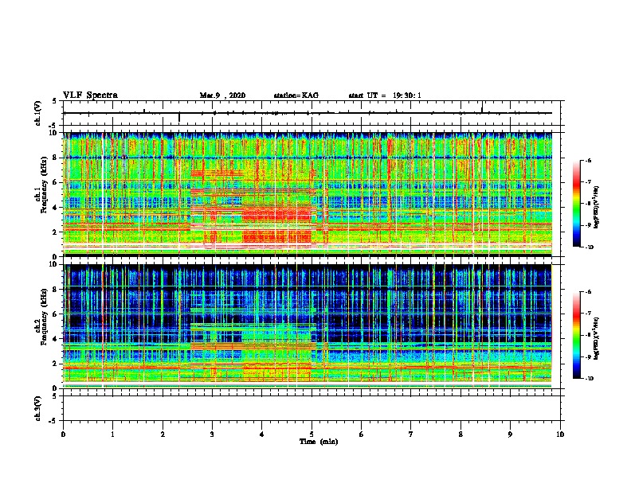This screenshot has height=487, width=631.
Task: Click time axis tick label "5"
Action: 312,434
